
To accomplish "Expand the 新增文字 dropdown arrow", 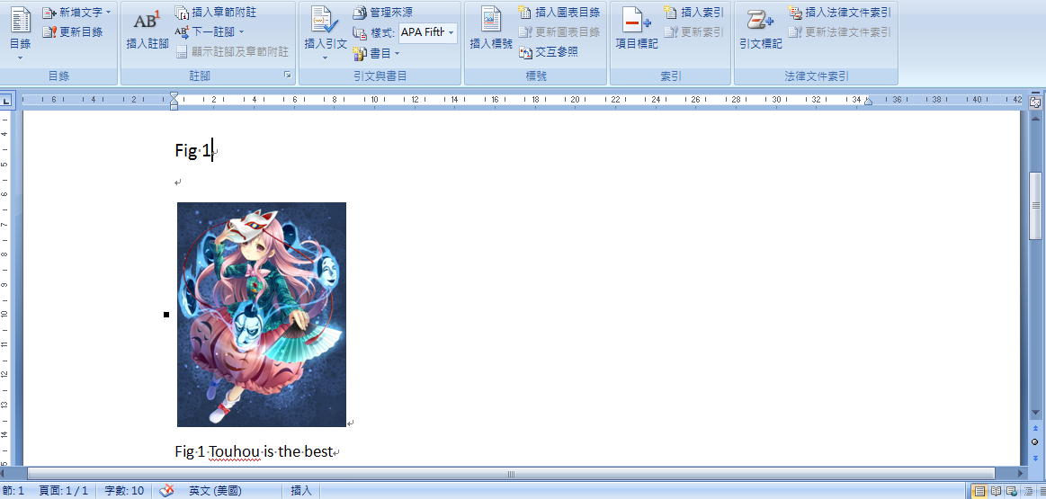I will [108, 12].
